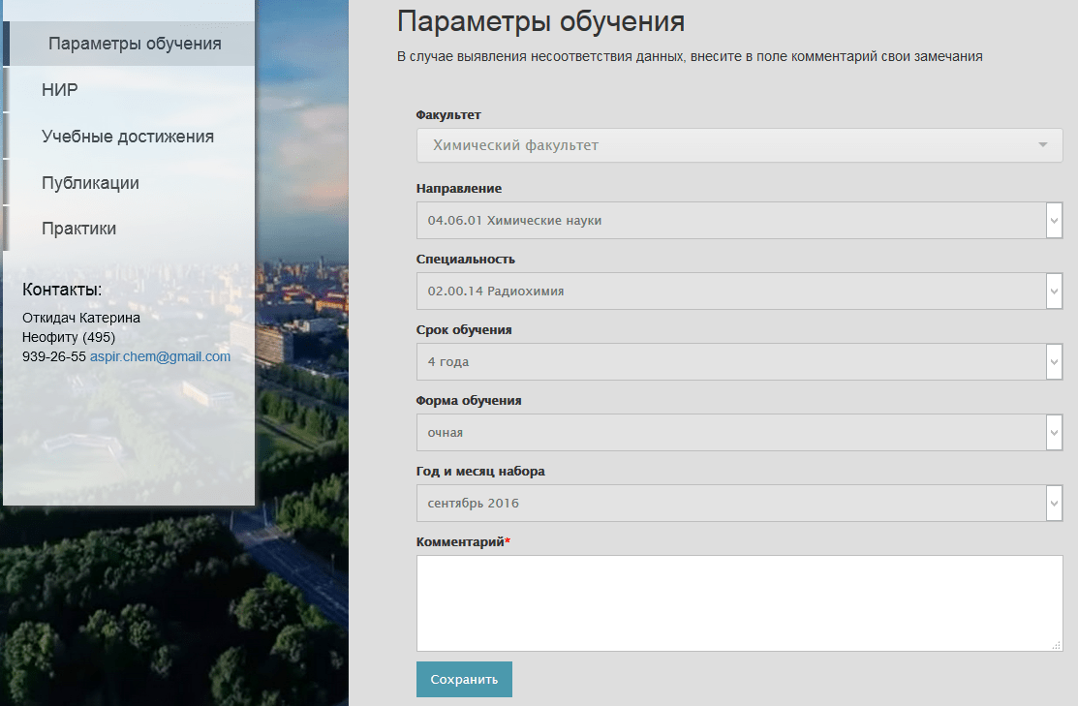Open the Факультет dropdown showing Химический факультет

click(739, 145)
